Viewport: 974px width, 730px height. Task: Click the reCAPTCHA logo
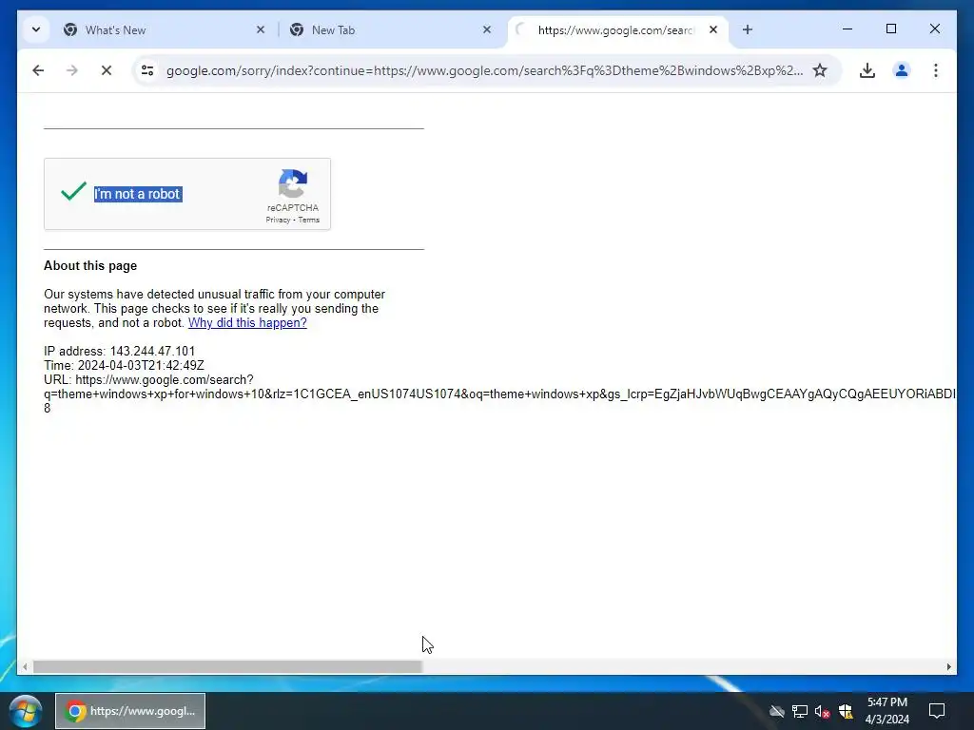click(293, 183)
